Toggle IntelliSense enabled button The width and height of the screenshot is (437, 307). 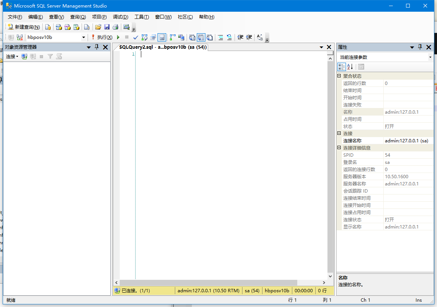point(162,37)
